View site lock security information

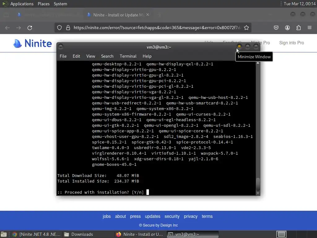tap(68, 28)
